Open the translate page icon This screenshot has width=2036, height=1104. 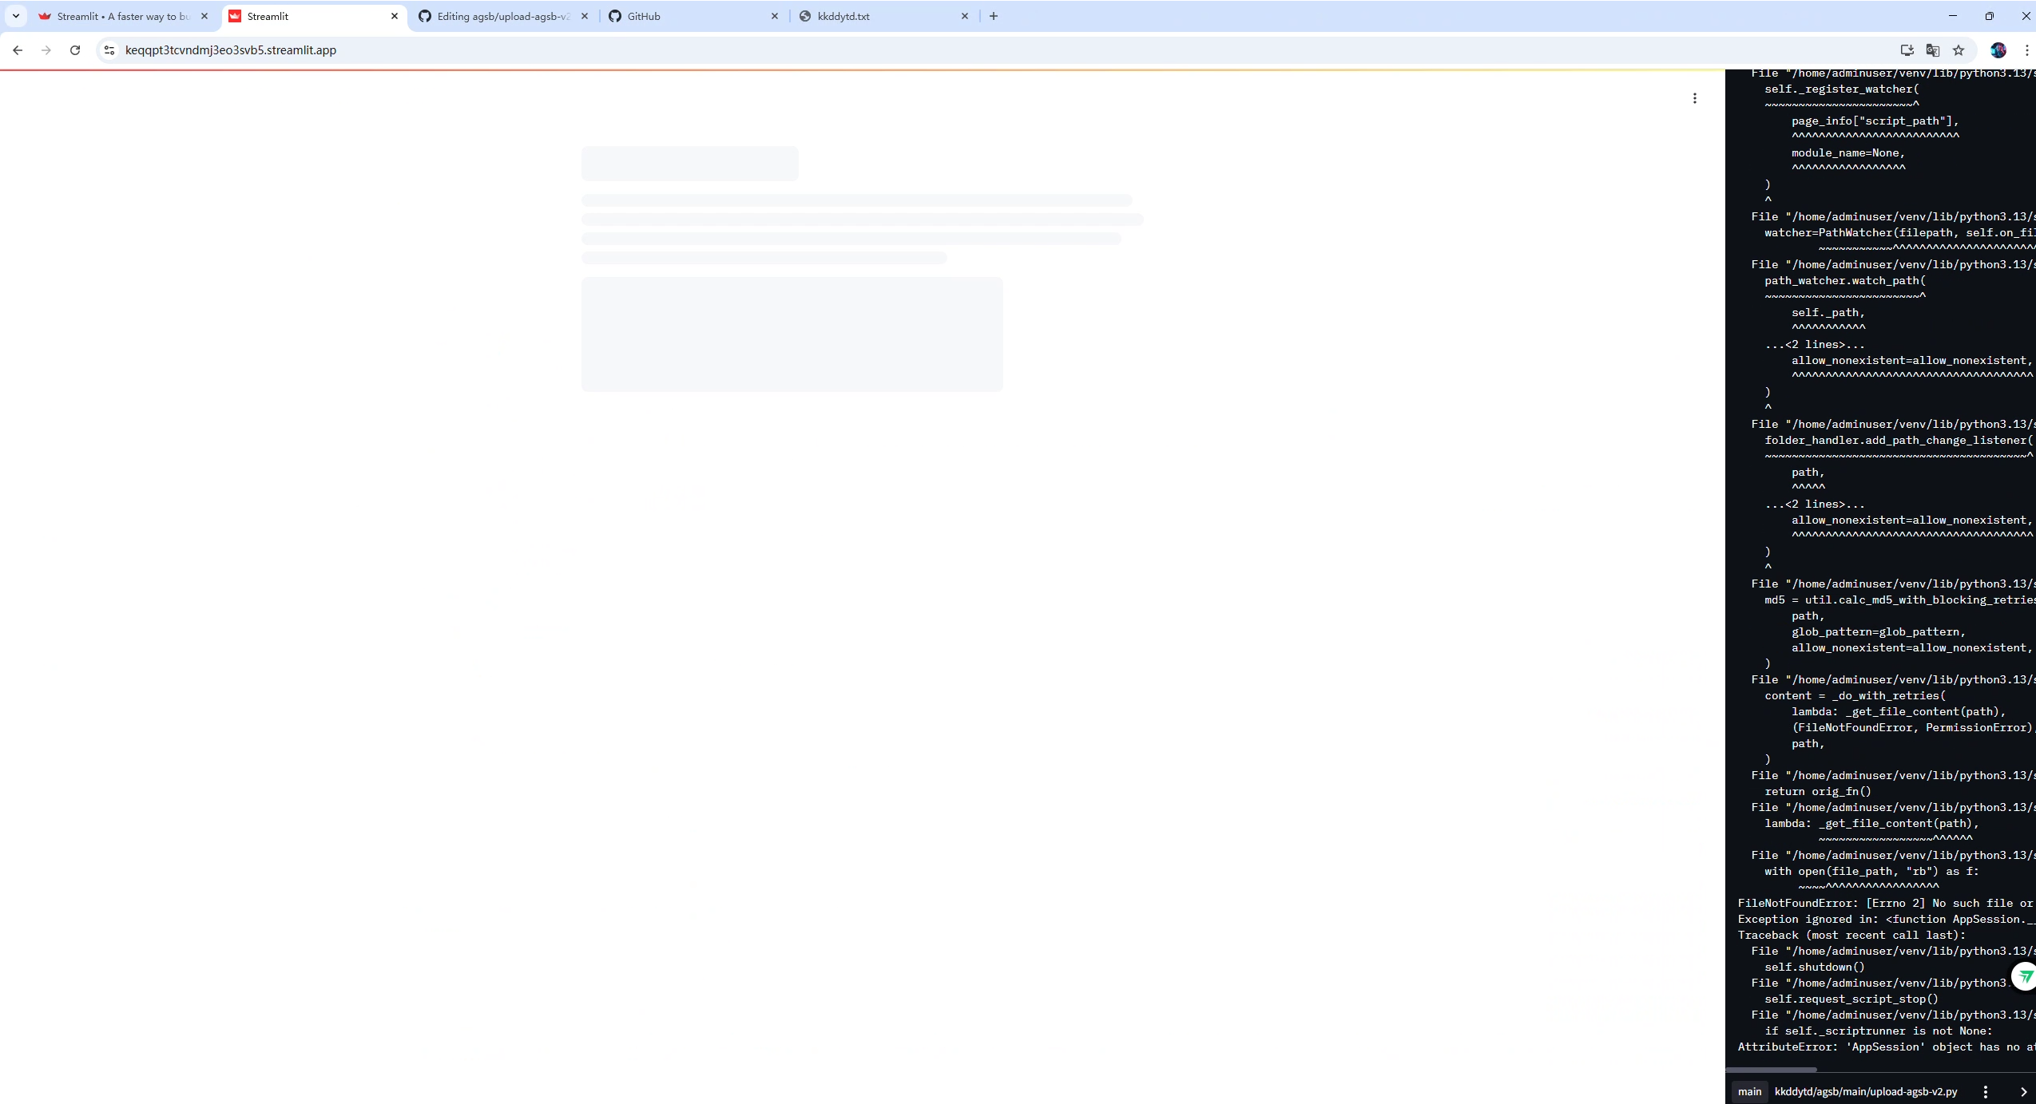[x=1933, y=49]
